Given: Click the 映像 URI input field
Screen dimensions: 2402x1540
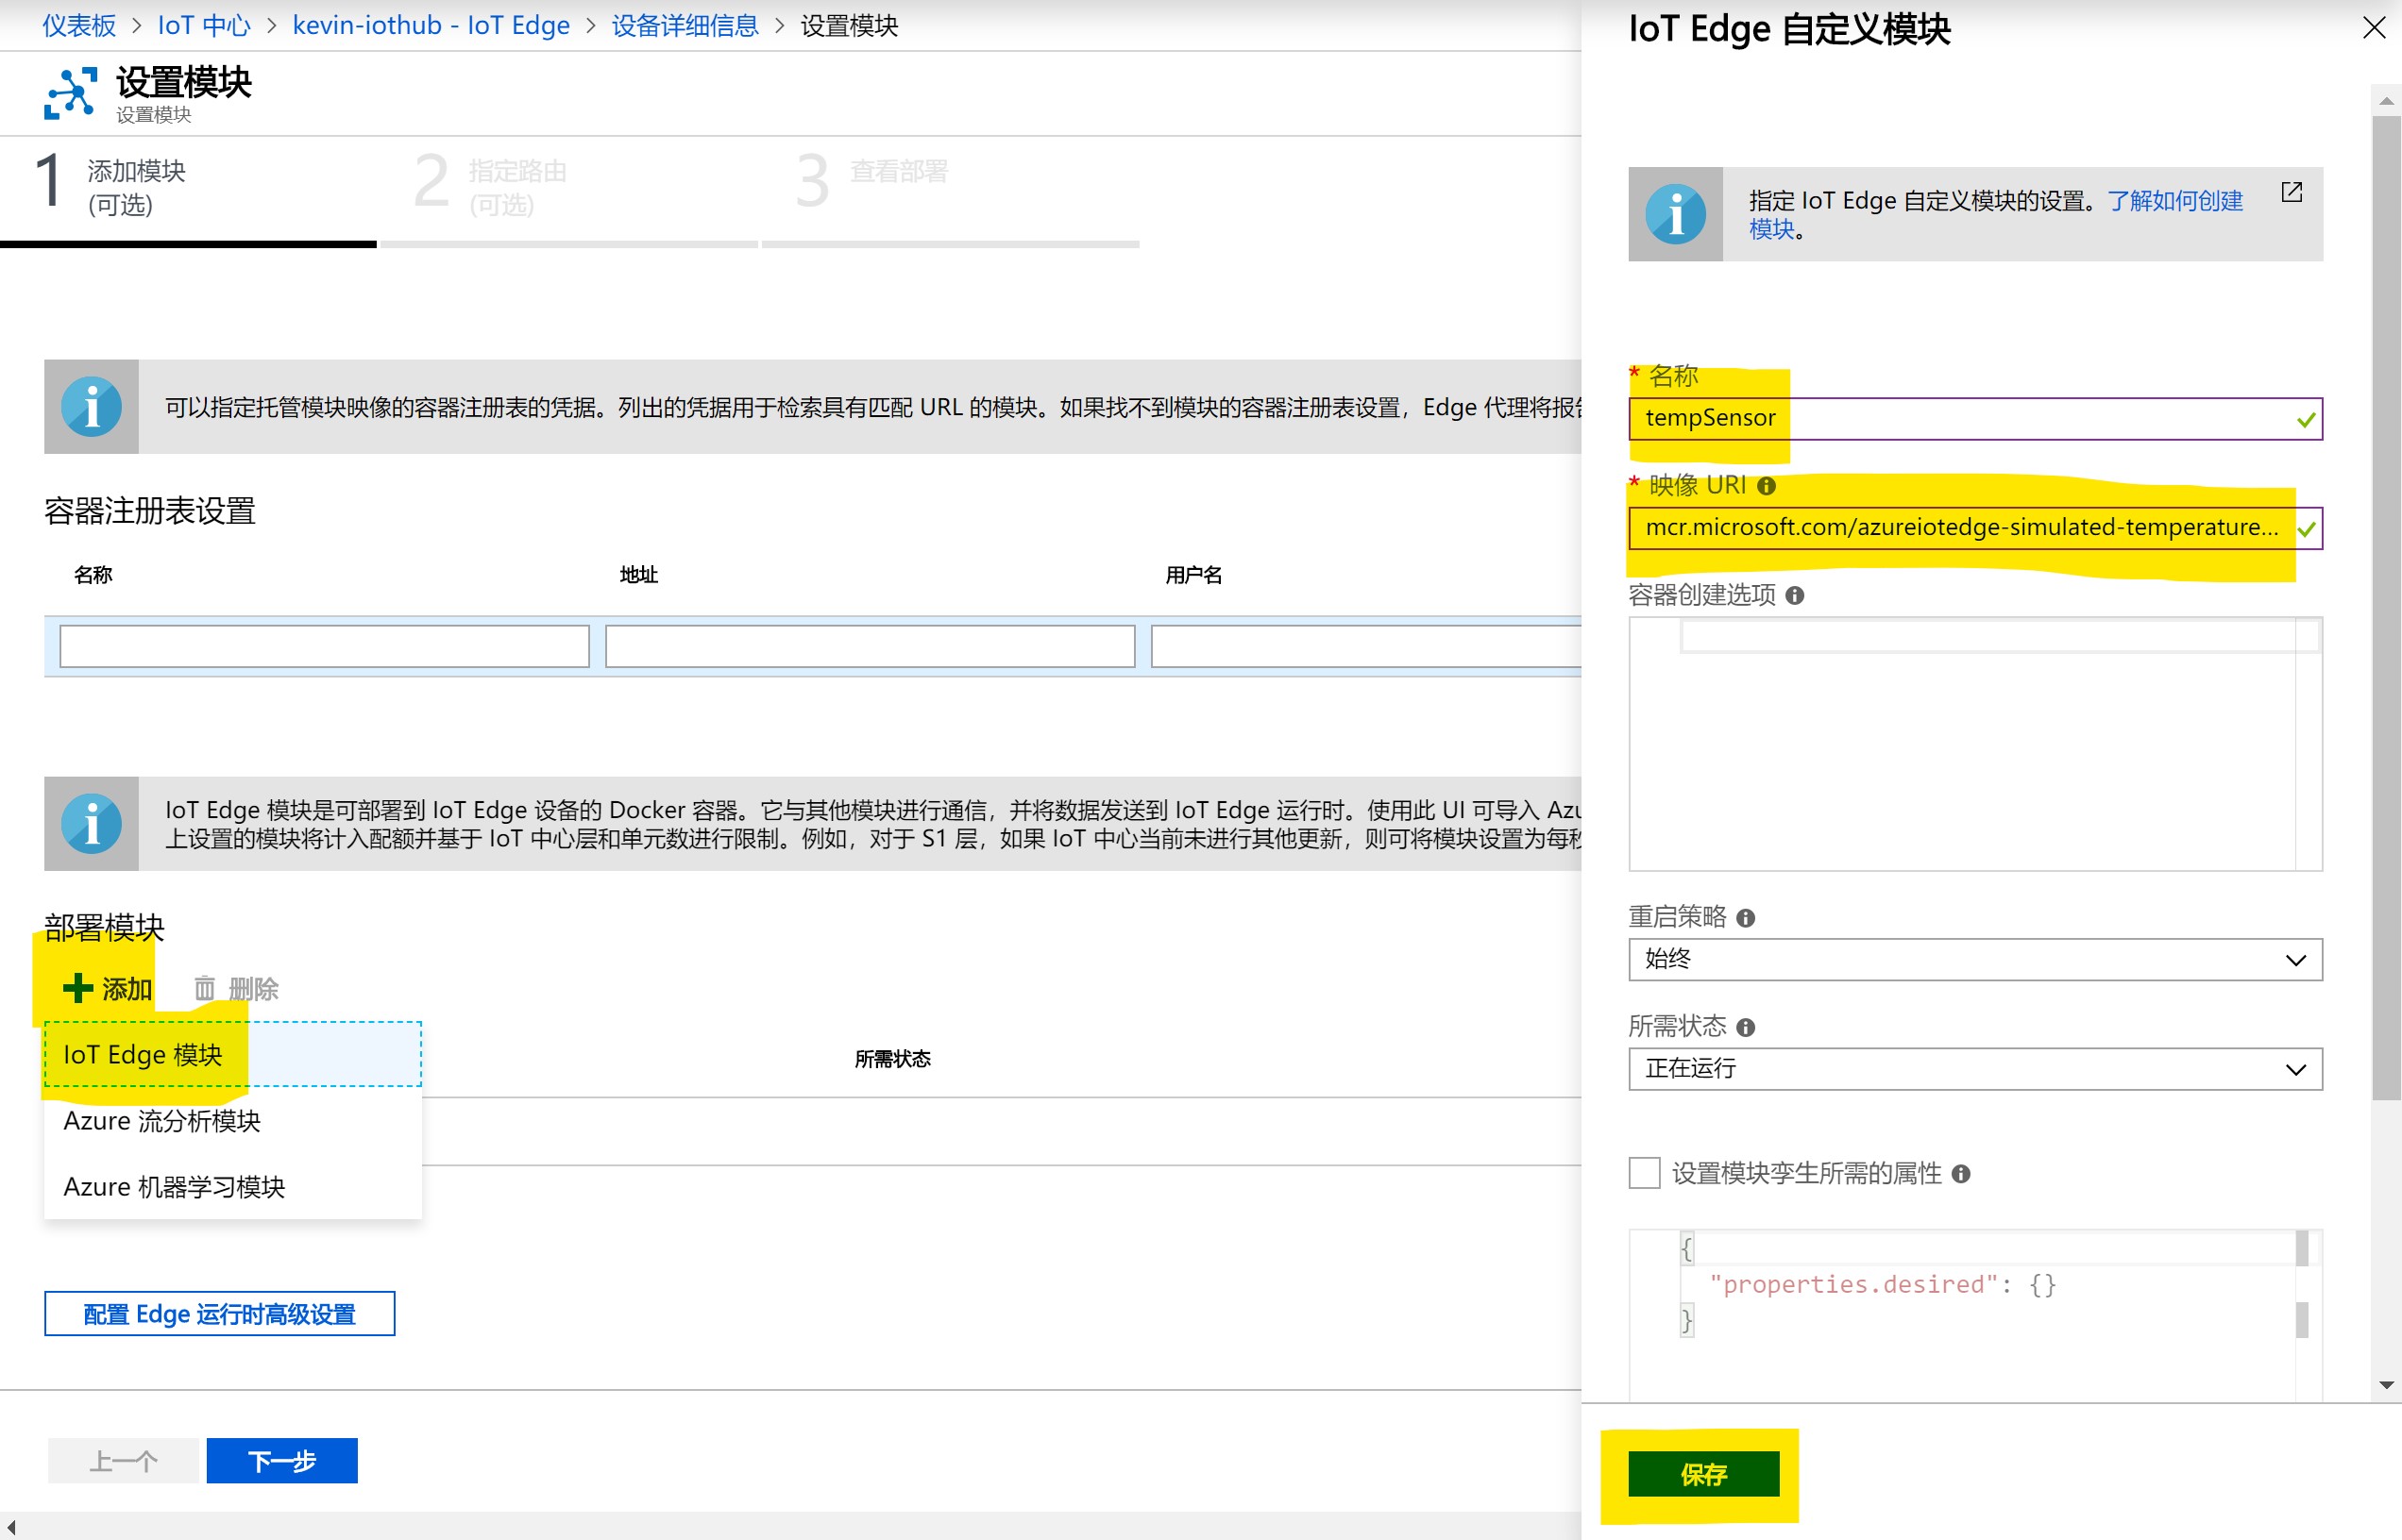Looking at the screenshot, I should [x=1975, y=528].
